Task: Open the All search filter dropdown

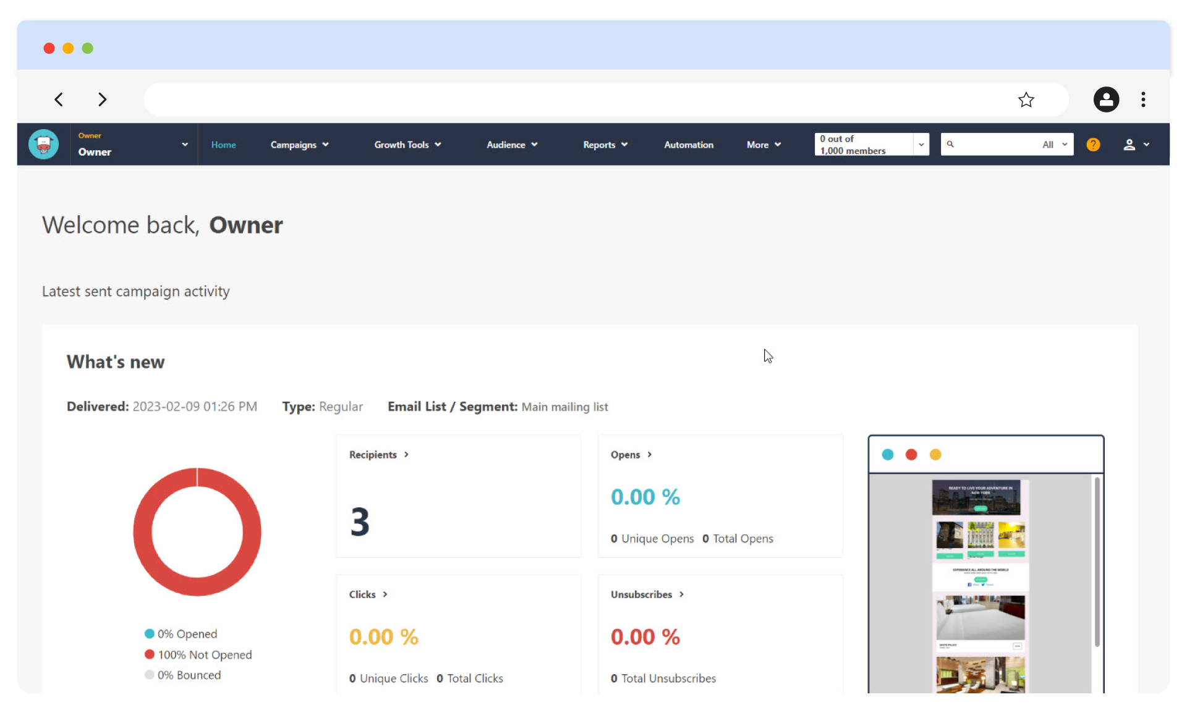Action: pos(1055,145)
